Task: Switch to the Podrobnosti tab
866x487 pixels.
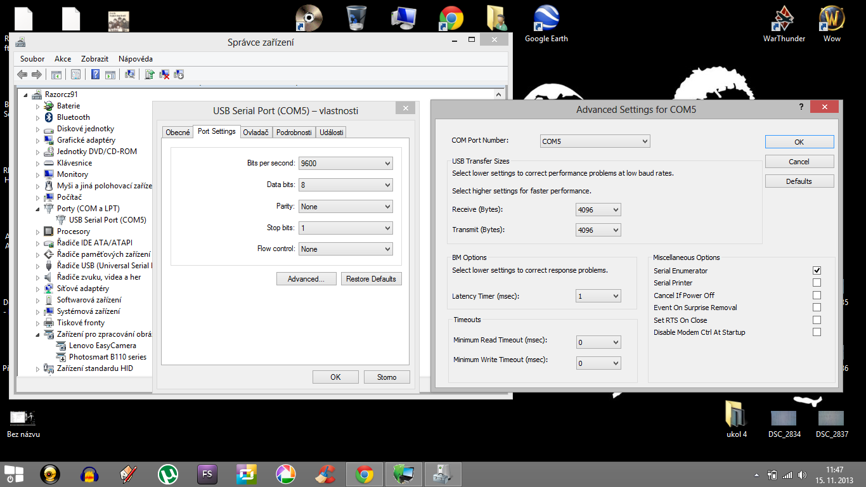Action: click(294, 133)
